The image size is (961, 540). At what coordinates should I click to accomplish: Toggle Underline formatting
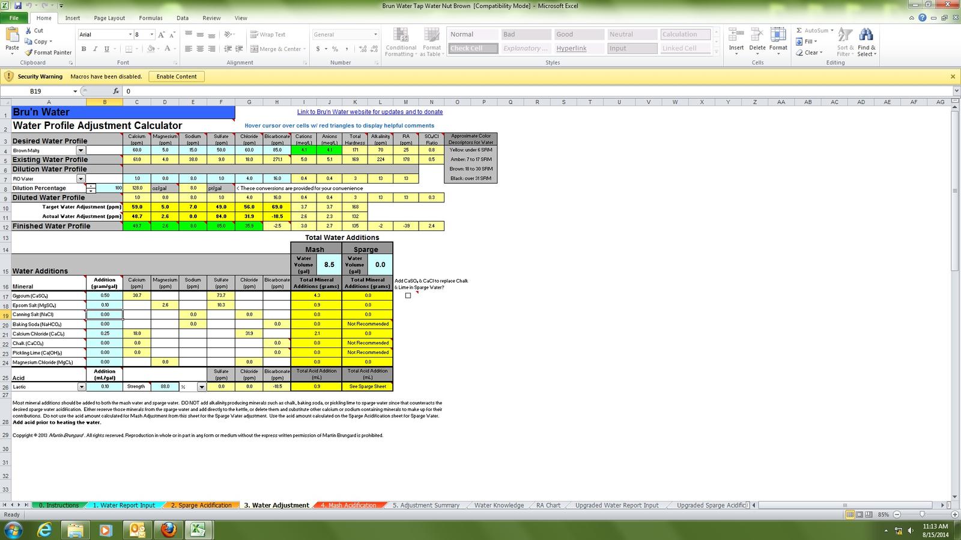[107, 49]
